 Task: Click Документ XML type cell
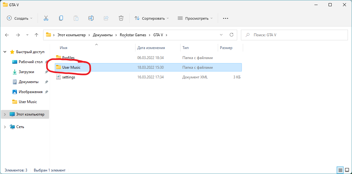tap(195, 77)
